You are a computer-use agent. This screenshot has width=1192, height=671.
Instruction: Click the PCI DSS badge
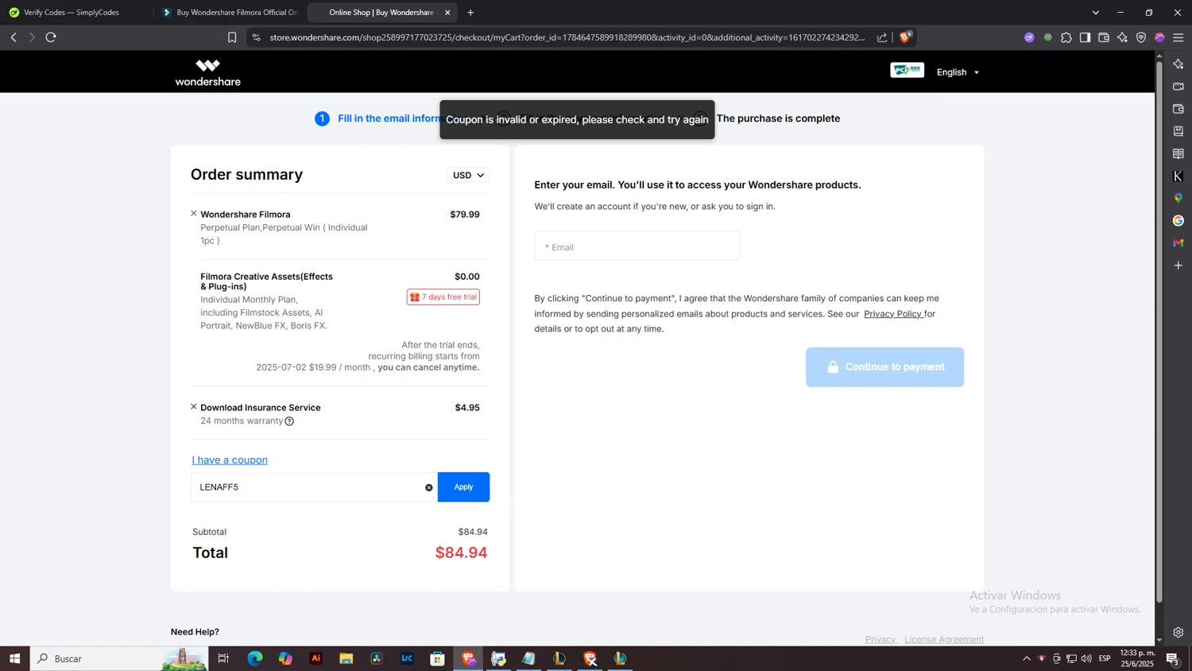click(x=907, y=70)
